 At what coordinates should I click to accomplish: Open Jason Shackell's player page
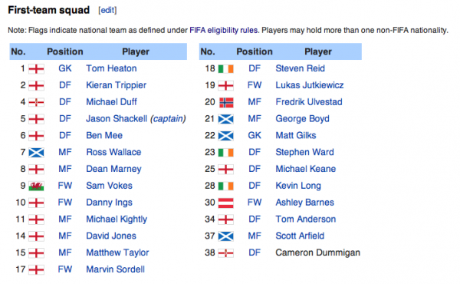(x=117, y=119)
